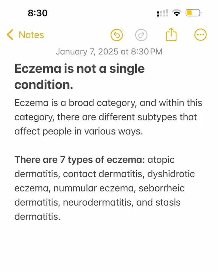Click the bold "There are 7 types of eczema:" text
The height and width of the screenshot is (272, 218).
click(79, 160)
